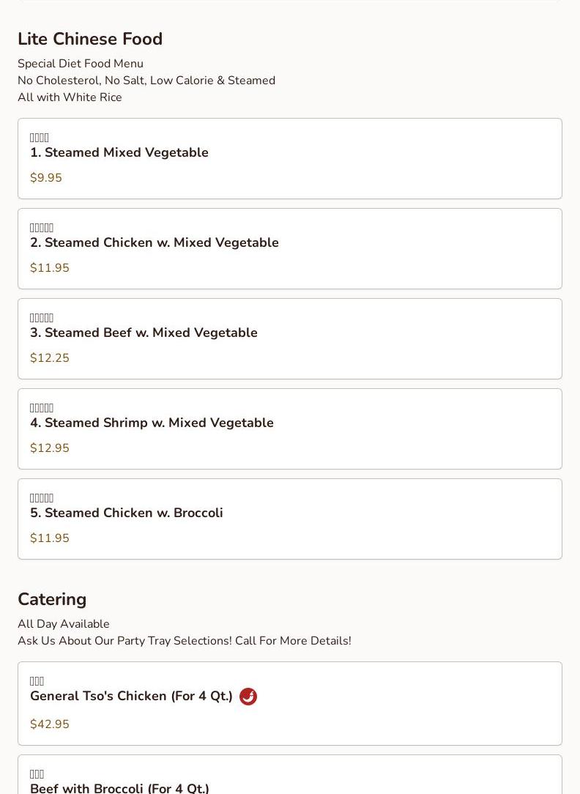Click the Chinese characters above Steamed Mixed Vegetable
This screenshot has width=580, height=794.
40,138
